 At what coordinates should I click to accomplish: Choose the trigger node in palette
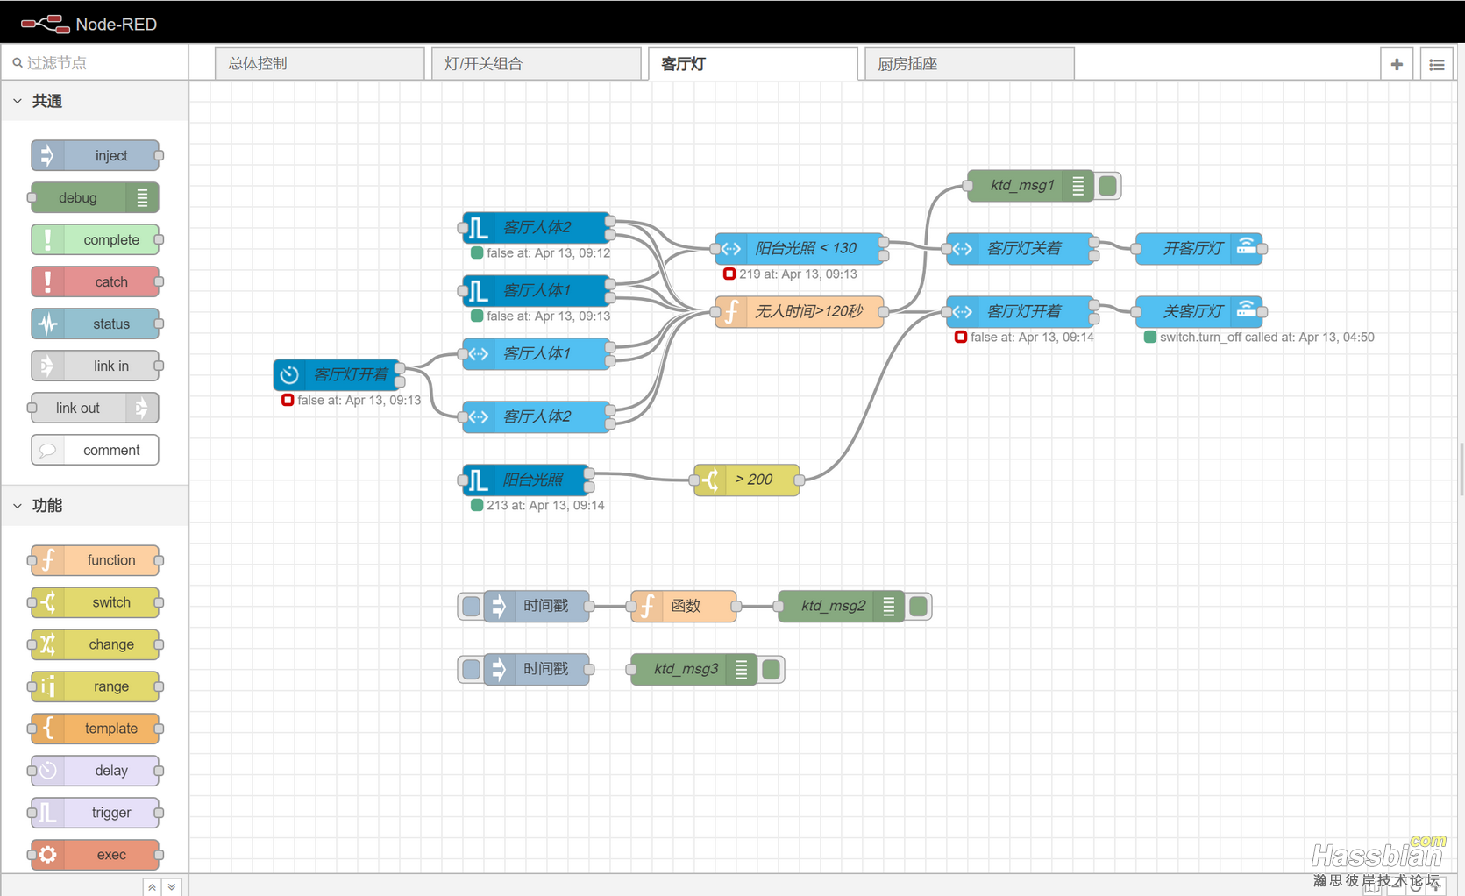click(x=95, y=813)
